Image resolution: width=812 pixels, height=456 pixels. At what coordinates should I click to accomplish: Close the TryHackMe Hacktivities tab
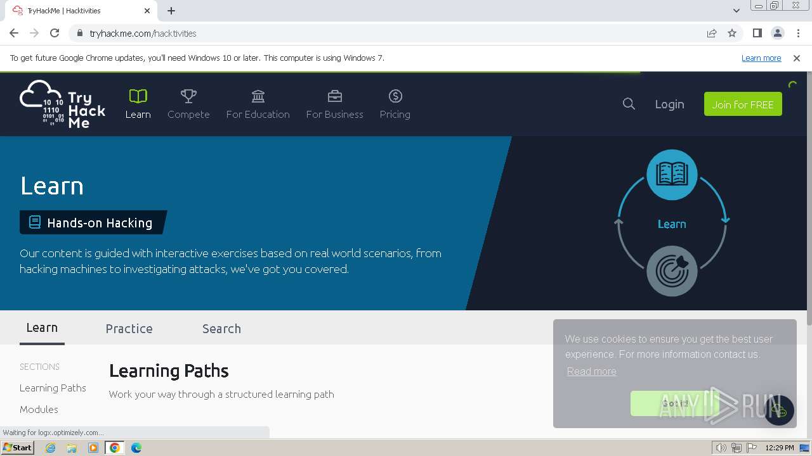pos(147,11)
